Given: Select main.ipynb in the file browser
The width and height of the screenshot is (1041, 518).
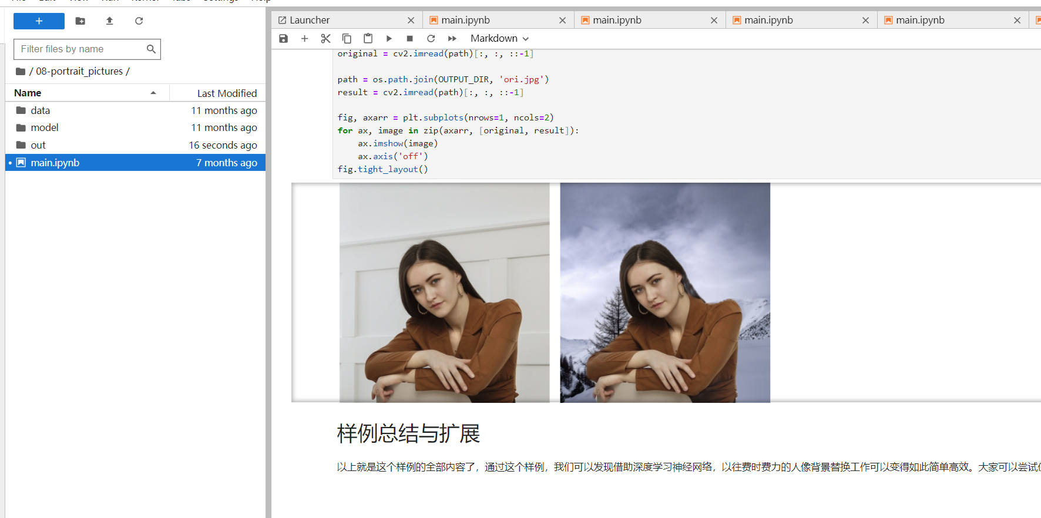Looking at the screenshot, I should click(x=135, y=163).
